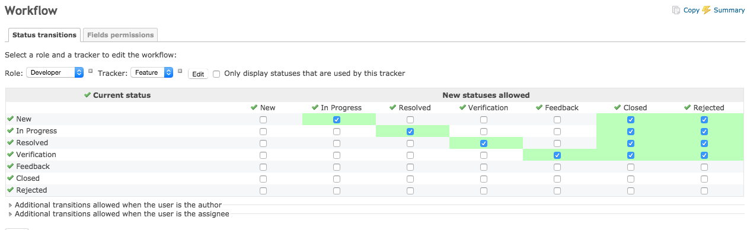The image size is (747, 230).
Task: Click the small multi-select icon after Tracker dropdown
Action: tap(180, 71)
